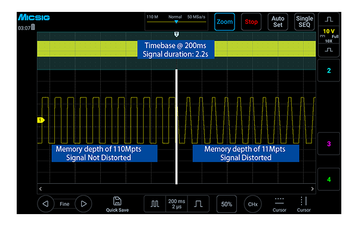Open CHx channel selector
Viewport: 358px width, 226px height.
pos(253,204)
